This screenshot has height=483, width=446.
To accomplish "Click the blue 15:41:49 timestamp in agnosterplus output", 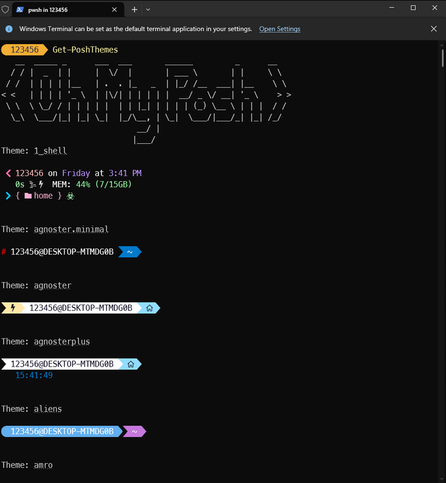I will point(34,375).
